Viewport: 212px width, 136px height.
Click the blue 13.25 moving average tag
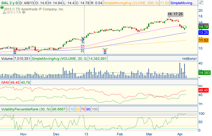(203, 32)
